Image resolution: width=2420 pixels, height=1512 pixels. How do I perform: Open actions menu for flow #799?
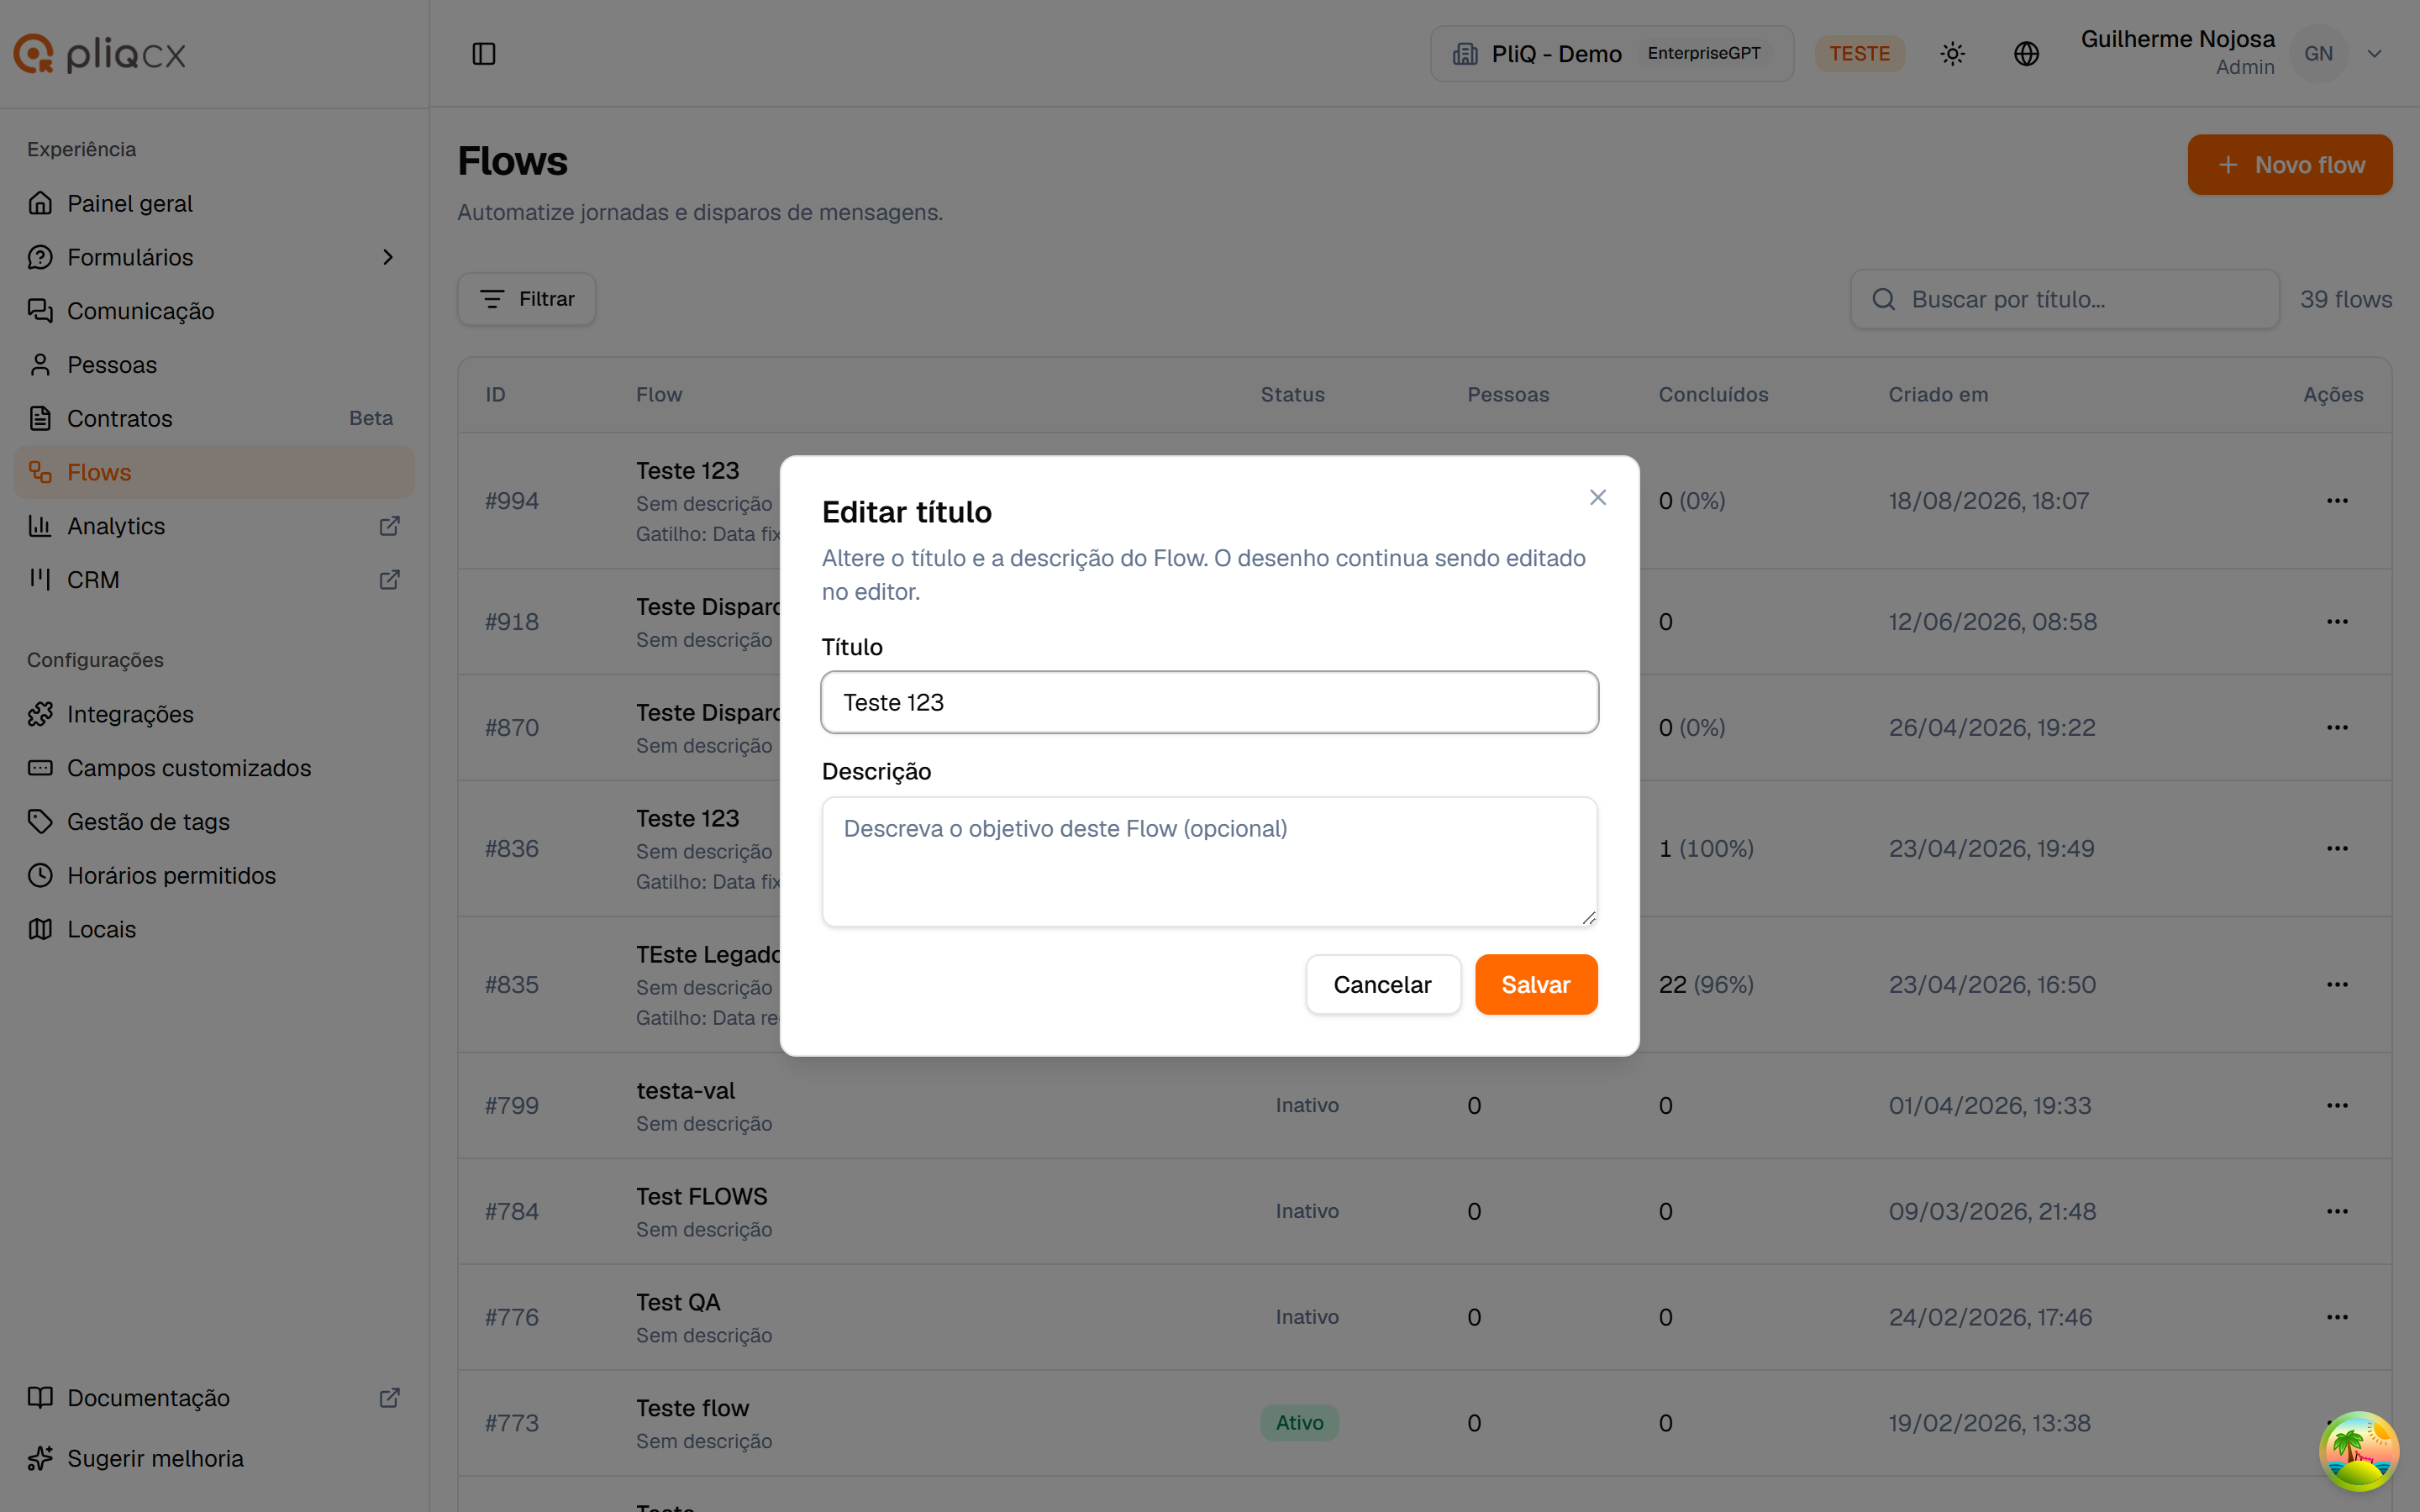2337,1106
